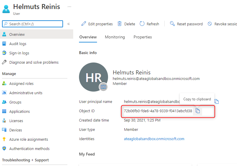This screenshot has height=166, width=237.
Task: Click the Administrative units icon
Action: (4, 93)
